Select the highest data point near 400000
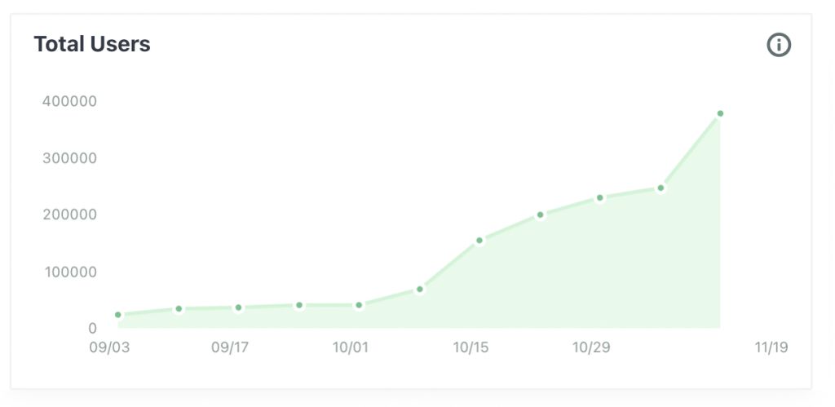 [x=721, y=113]
